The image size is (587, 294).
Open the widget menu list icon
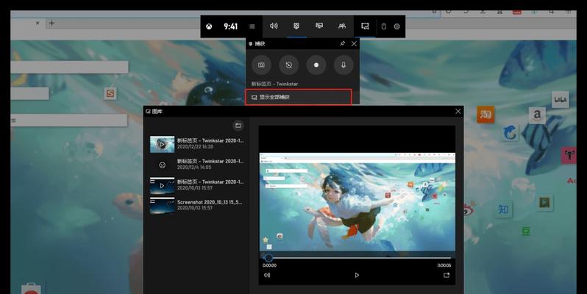(x=252, y=26)
